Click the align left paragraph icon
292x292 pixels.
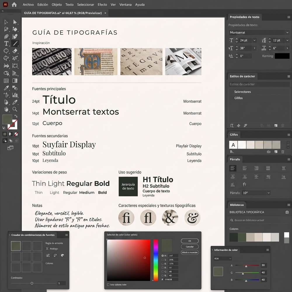click(x=233, y=168)
